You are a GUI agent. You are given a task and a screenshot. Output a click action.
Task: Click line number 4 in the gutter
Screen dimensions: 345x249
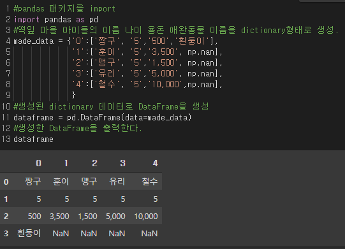(x=8, y=41)
